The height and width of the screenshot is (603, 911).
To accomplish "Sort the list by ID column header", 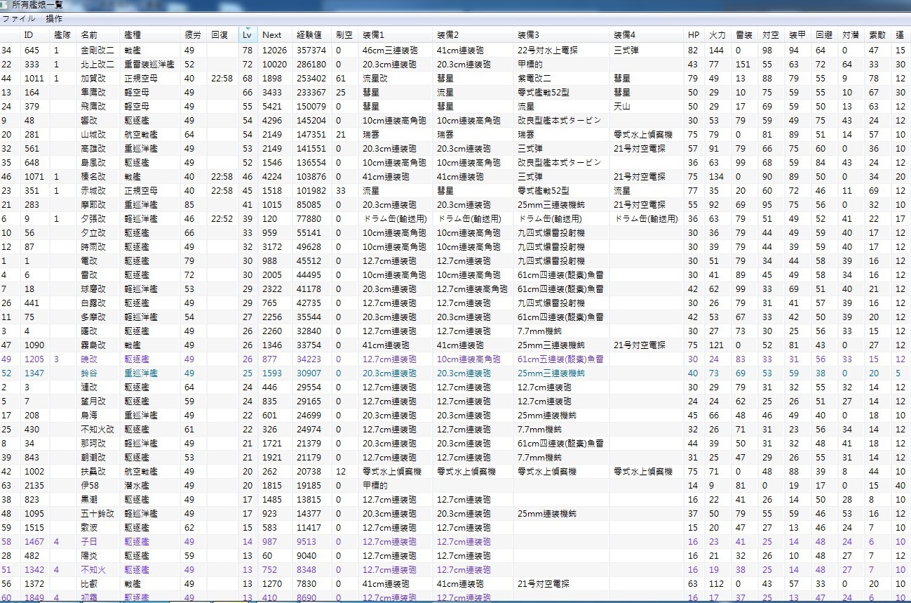I will pos(28,35).
